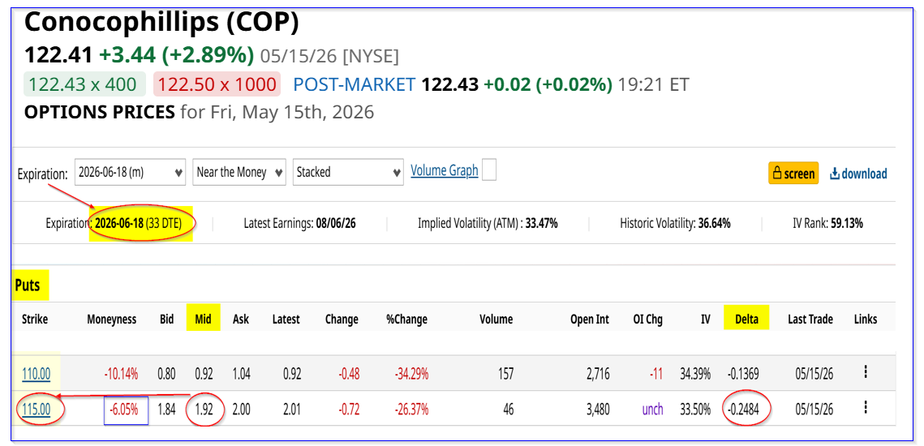Click the download link
The width and height of the screenshot is (924, 446).
coord(858,174)
